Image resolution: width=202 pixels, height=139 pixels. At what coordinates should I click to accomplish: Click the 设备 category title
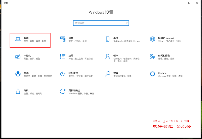point(71,38)
